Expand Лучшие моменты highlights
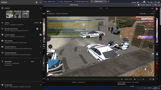Screen dimensions: 161x90 [x=41, y=47]
